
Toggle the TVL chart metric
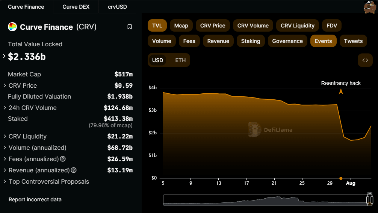coord(157,26)
